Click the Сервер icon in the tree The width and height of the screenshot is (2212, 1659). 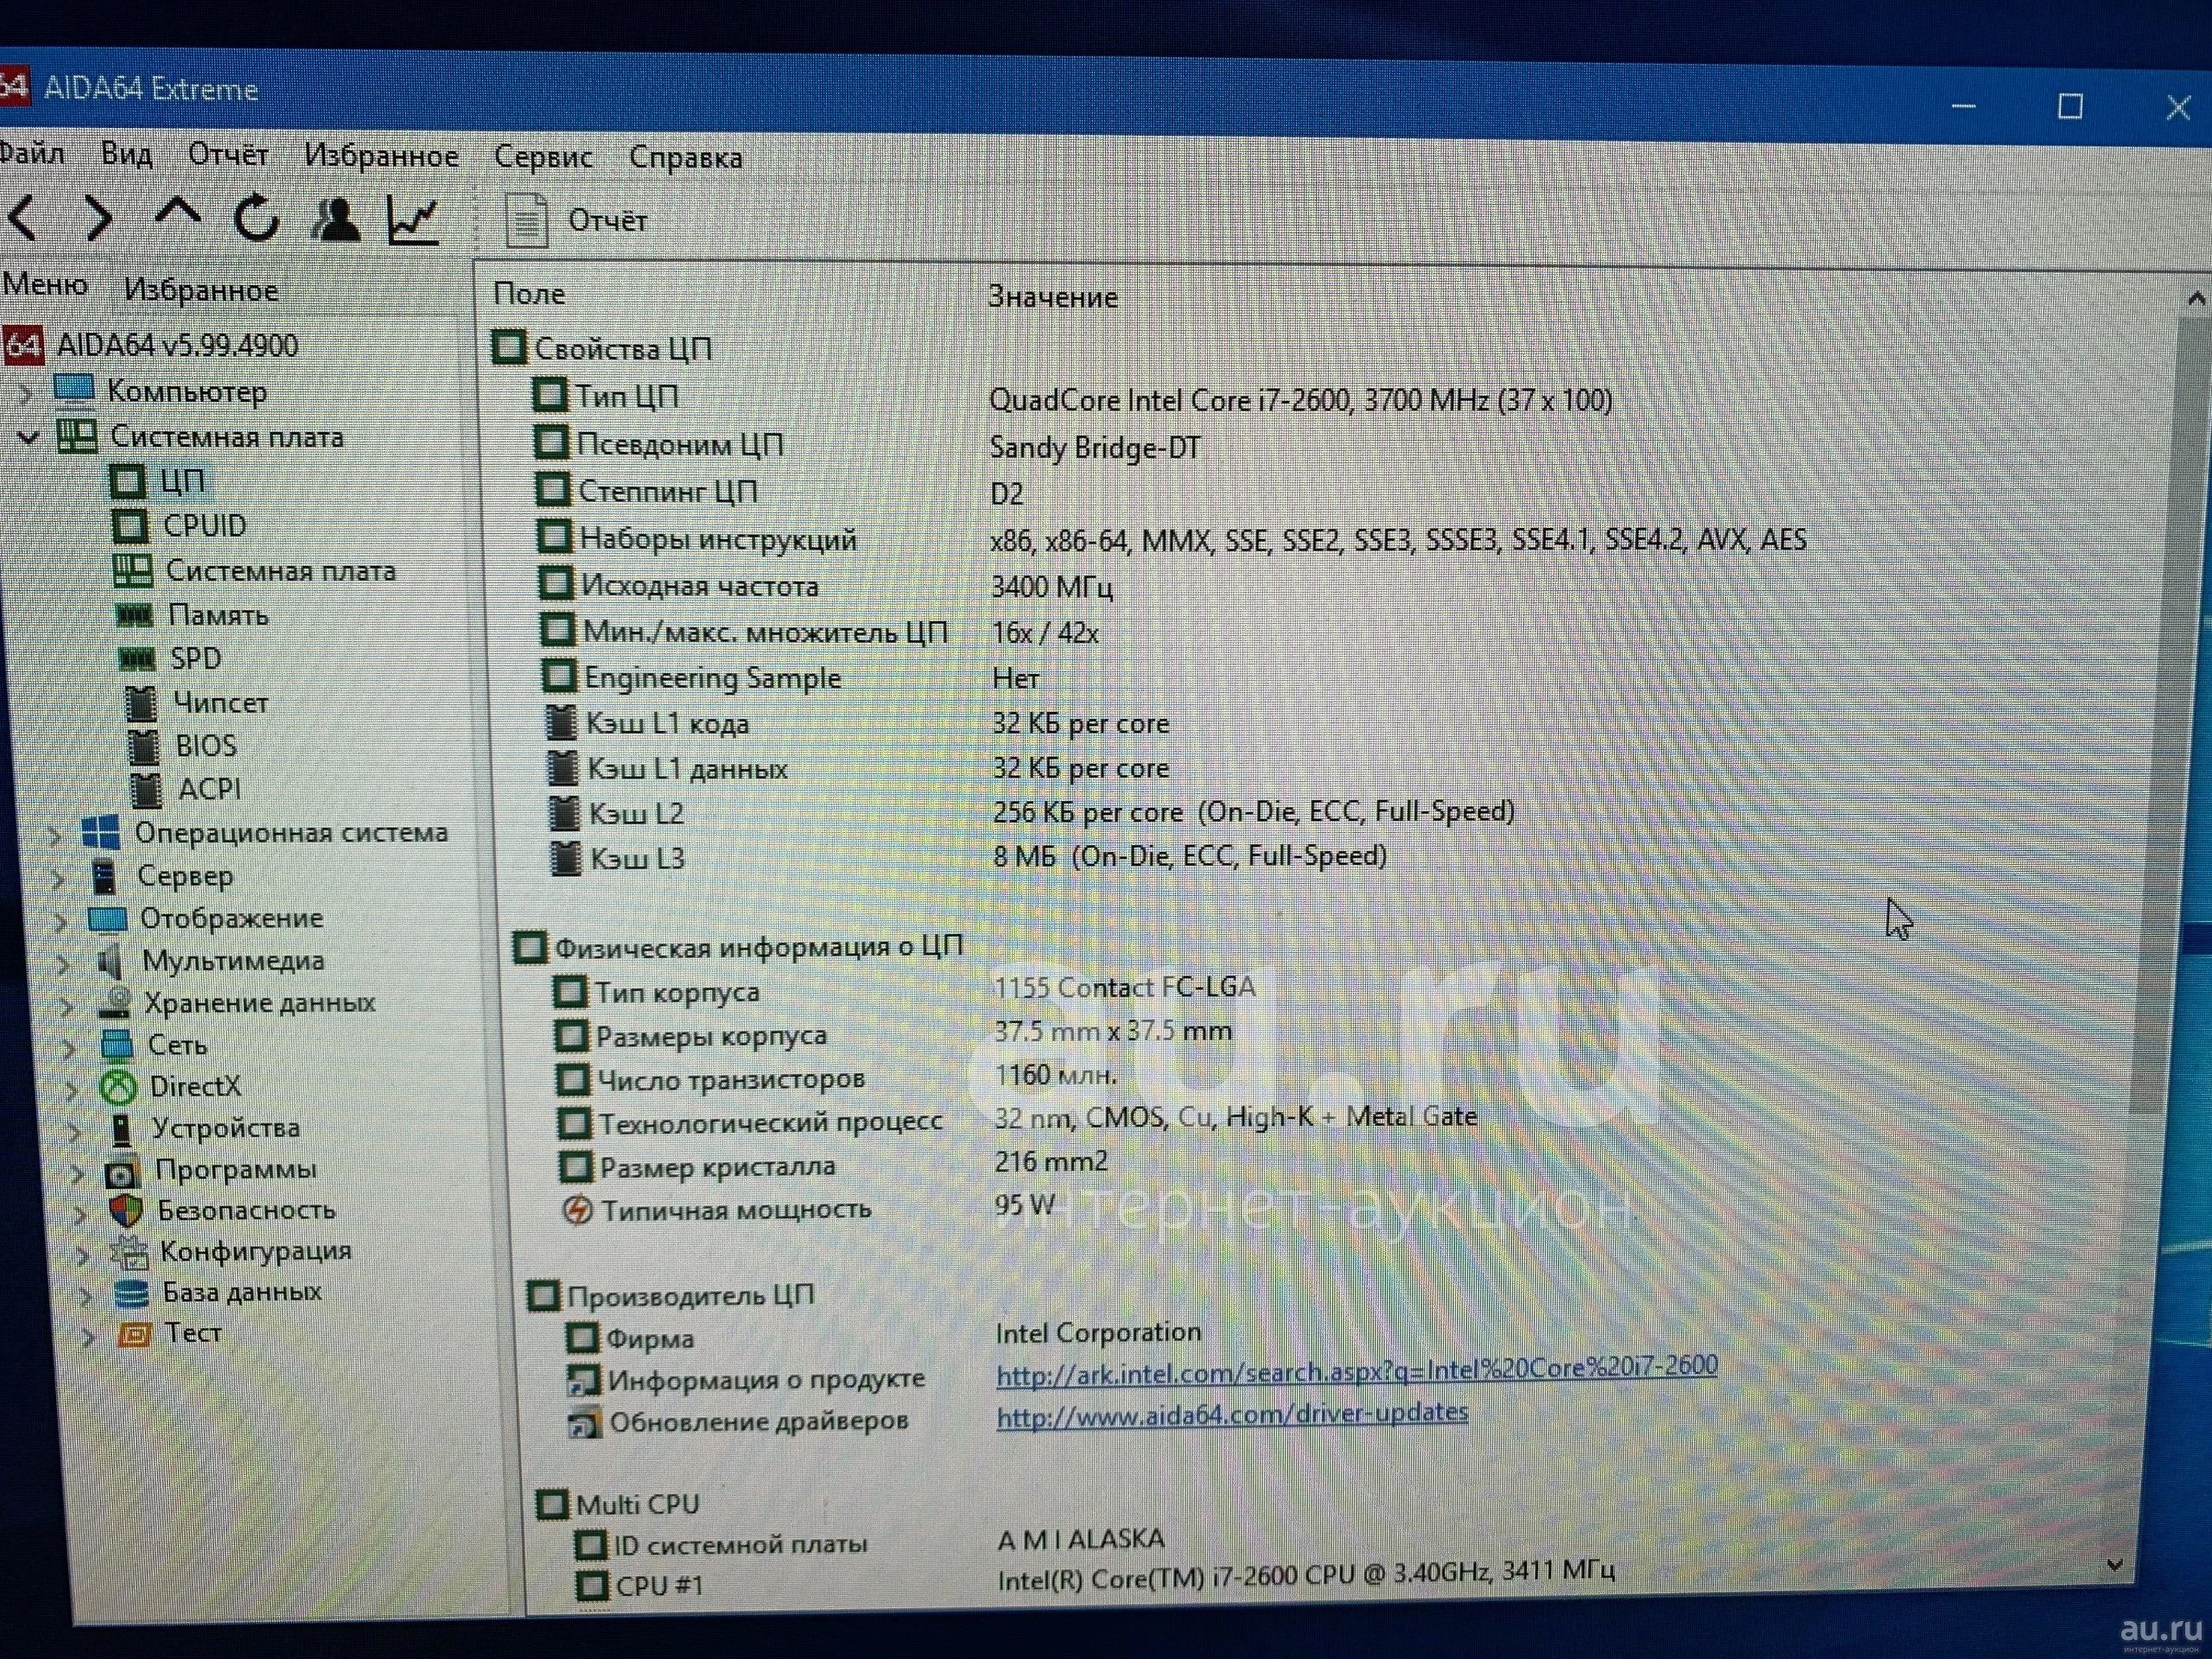click(104, 877)
